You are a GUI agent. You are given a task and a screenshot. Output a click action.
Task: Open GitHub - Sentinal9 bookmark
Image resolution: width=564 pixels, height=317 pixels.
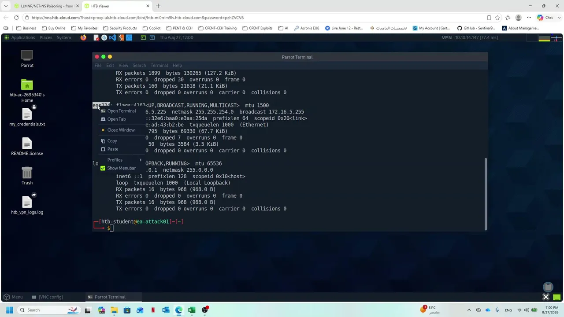click(x=476, y=28)
